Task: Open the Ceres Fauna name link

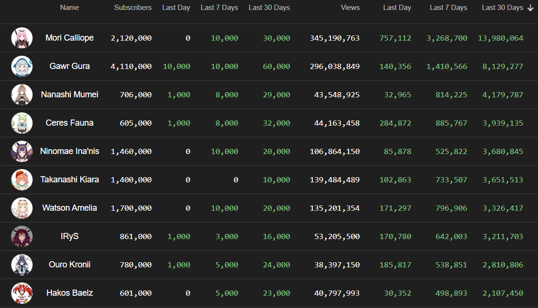Action: [x=70, y=123]
